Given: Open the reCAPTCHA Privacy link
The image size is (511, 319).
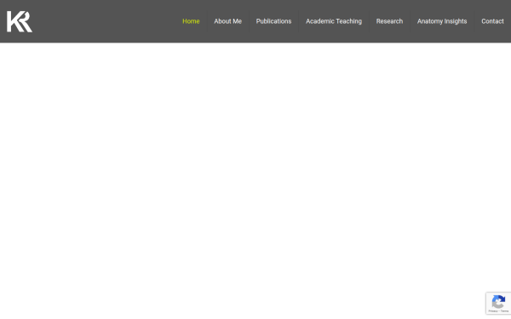Looking at the screenshot, I should (493, 311).
